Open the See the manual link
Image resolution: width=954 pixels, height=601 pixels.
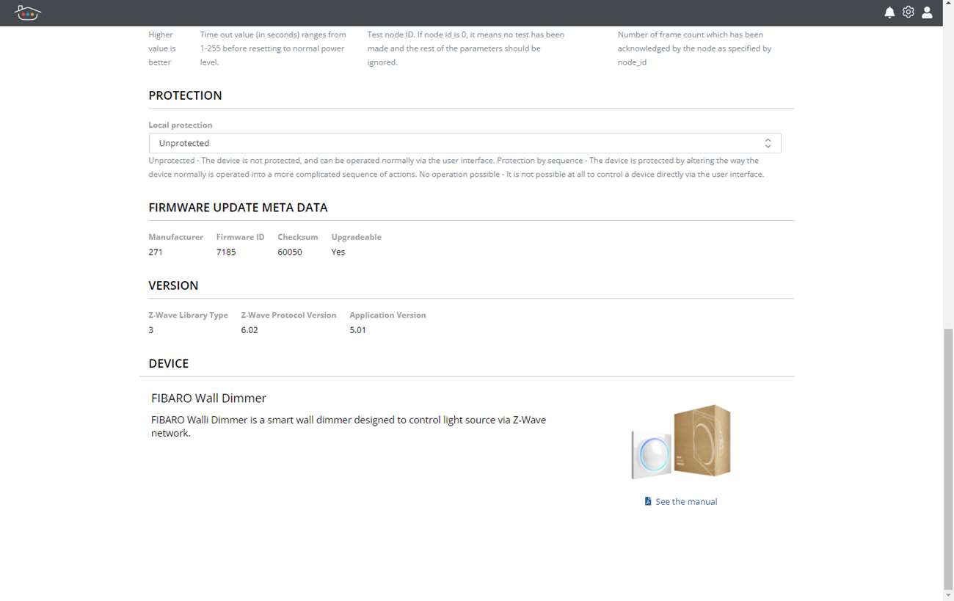pos(686,502)
